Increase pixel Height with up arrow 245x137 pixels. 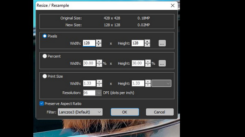[x=147, y=41]
